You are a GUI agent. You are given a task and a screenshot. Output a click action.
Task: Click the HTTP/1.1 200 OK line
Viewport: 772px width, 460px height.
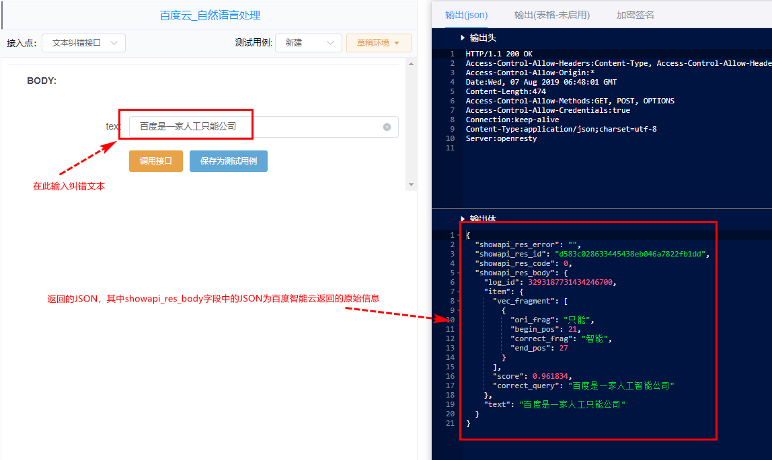tap(499, 54)
